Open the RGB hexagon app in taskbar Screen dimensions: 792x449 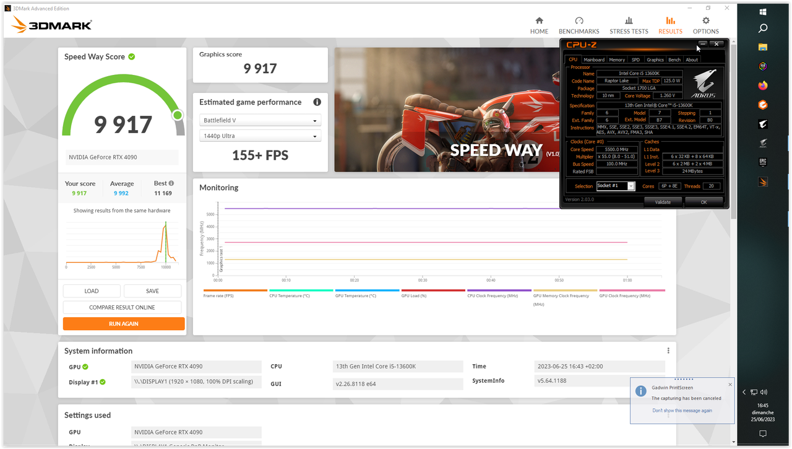763,66
